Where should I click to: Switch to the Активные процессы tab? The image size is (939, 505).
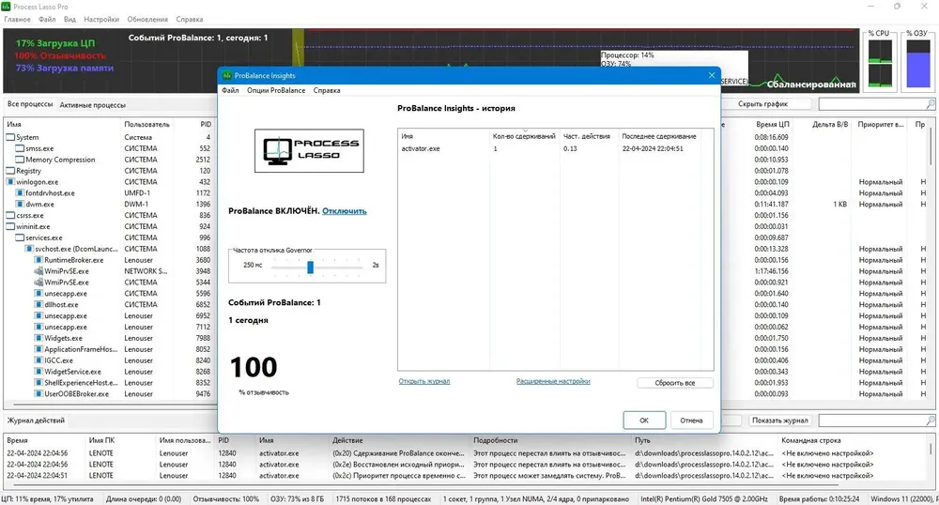(93, 105)
